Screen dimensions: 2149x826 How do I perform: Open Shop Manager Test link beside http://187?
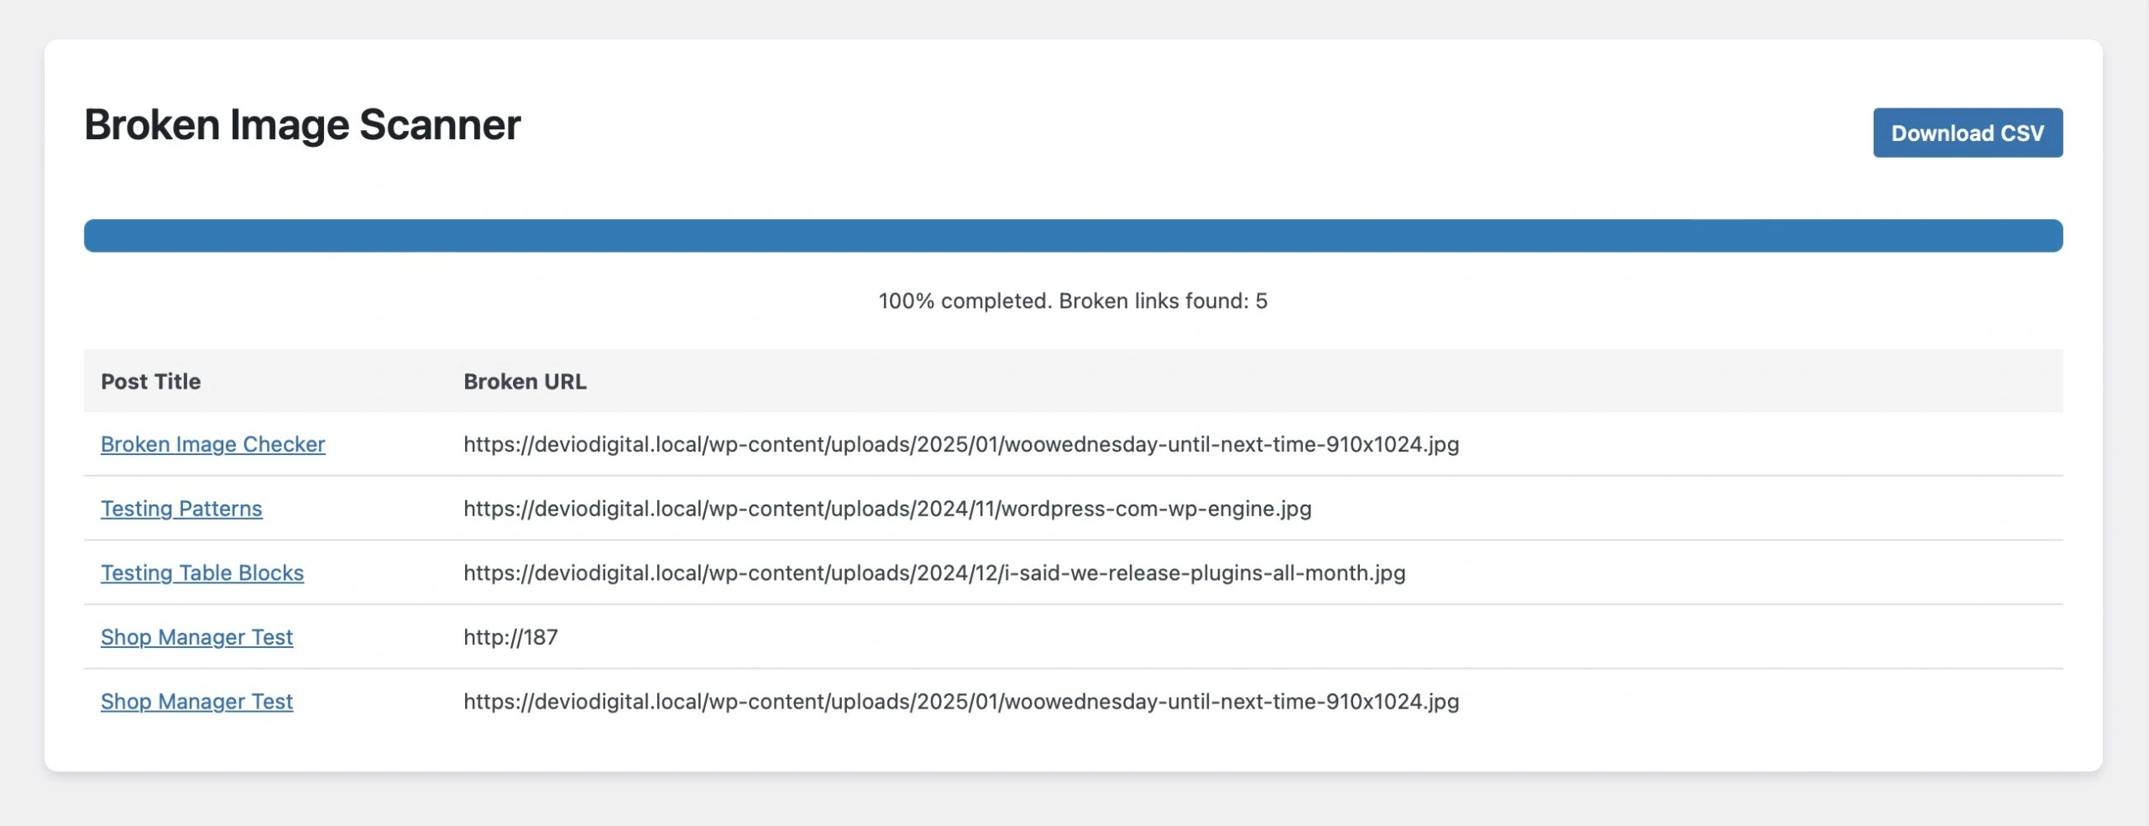point(196,637)
